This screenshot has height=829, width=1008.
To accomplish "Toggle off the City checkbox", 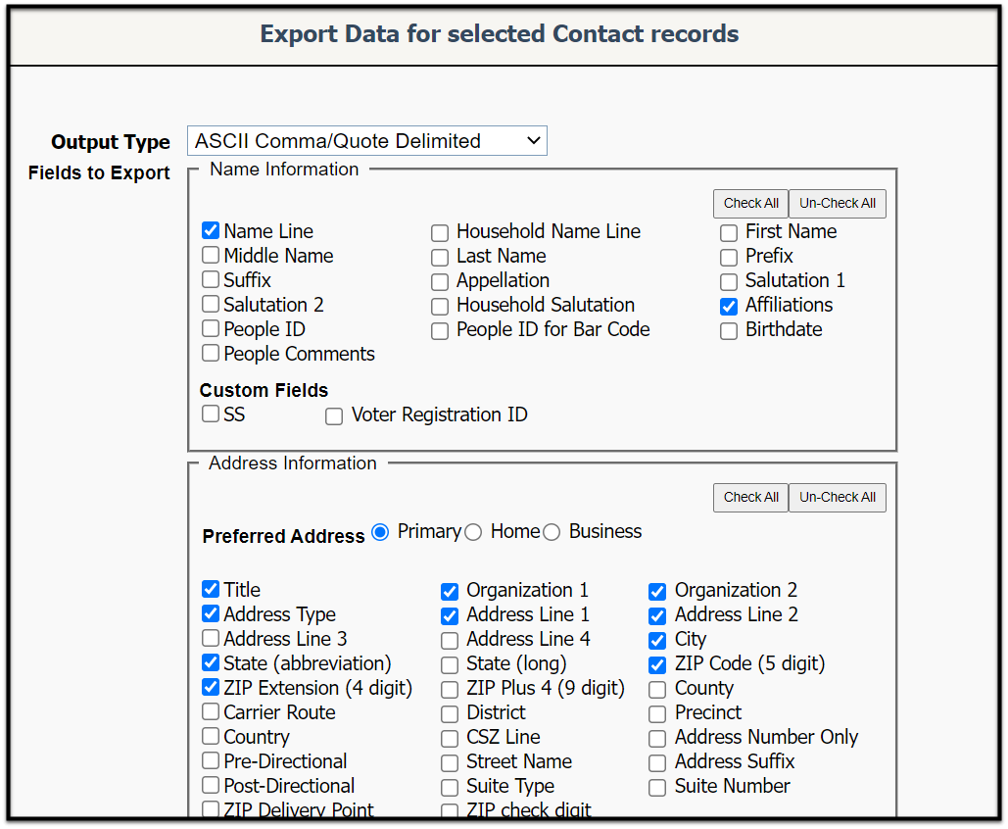I will 657,641.
